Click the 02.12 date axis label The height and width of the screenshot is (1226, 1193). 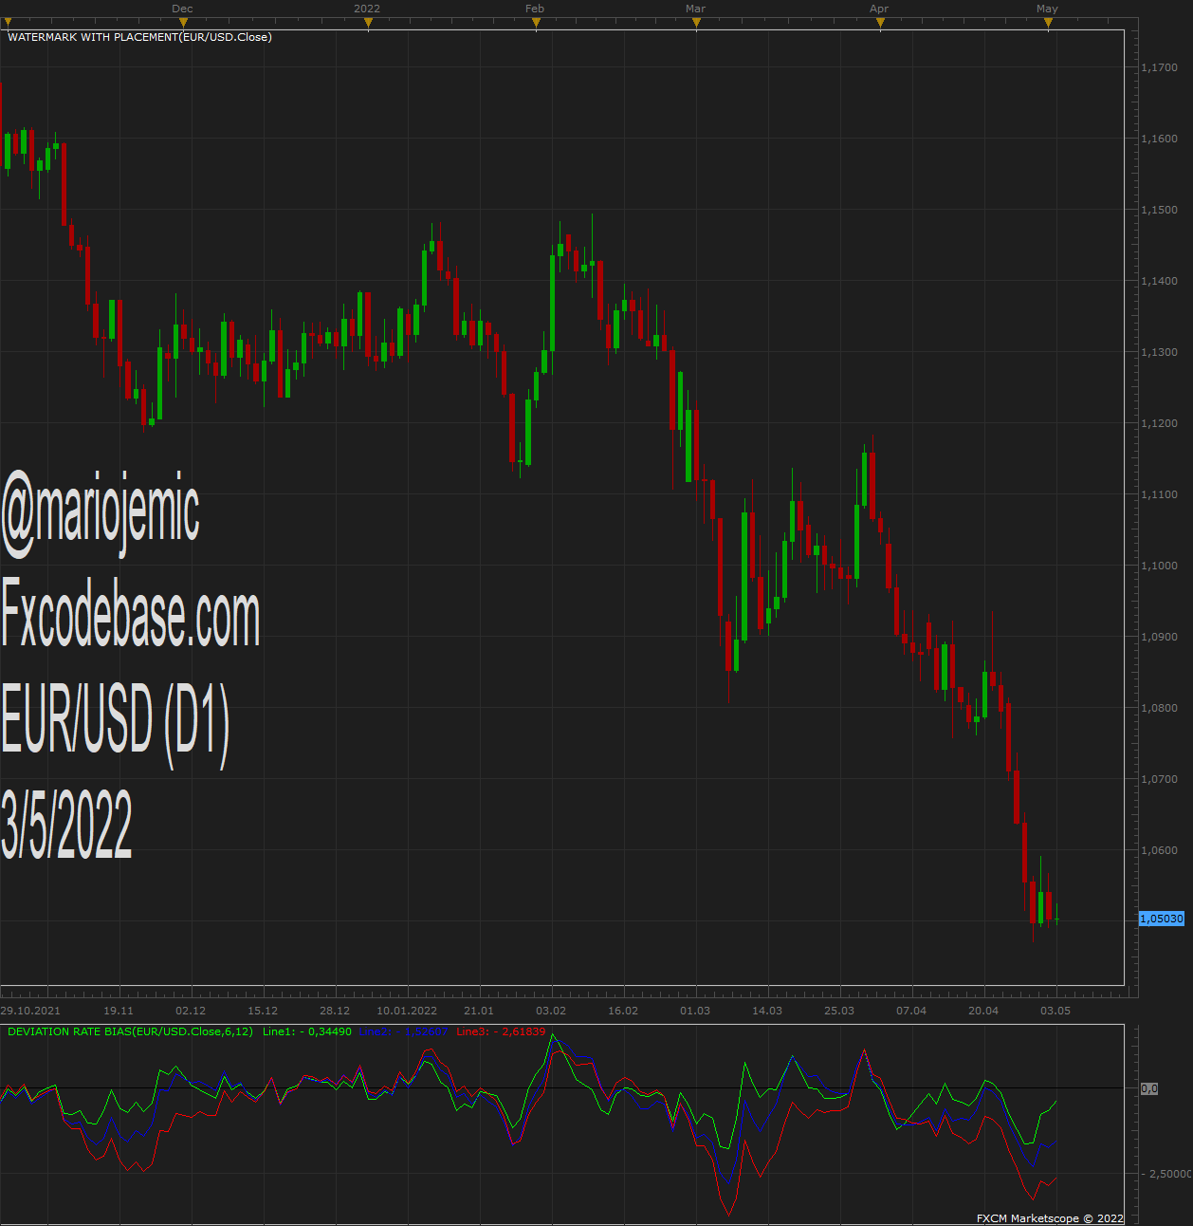191,1011
